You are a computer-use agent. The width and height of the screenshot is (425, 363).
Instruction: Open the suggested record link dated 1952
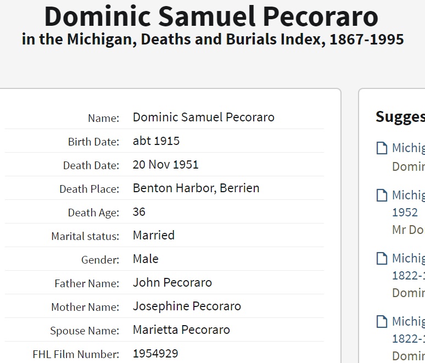409,196
